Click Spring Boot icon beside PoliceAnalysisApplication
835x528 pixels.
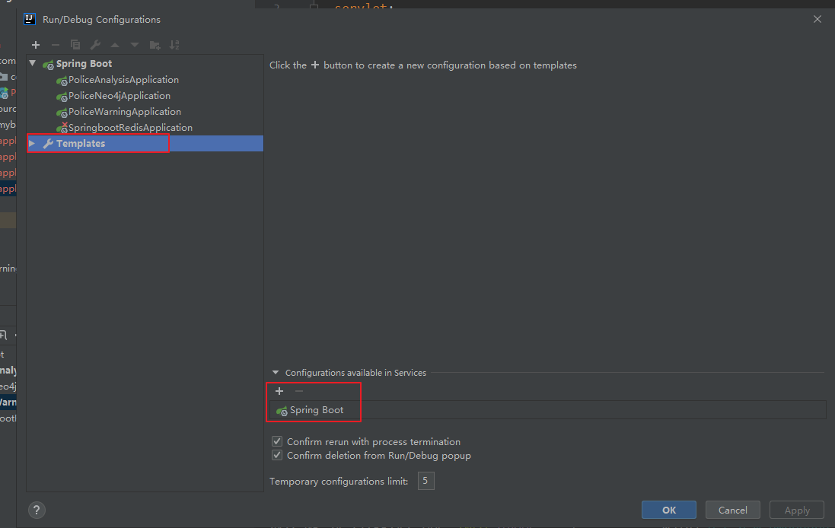click(62, 81)
